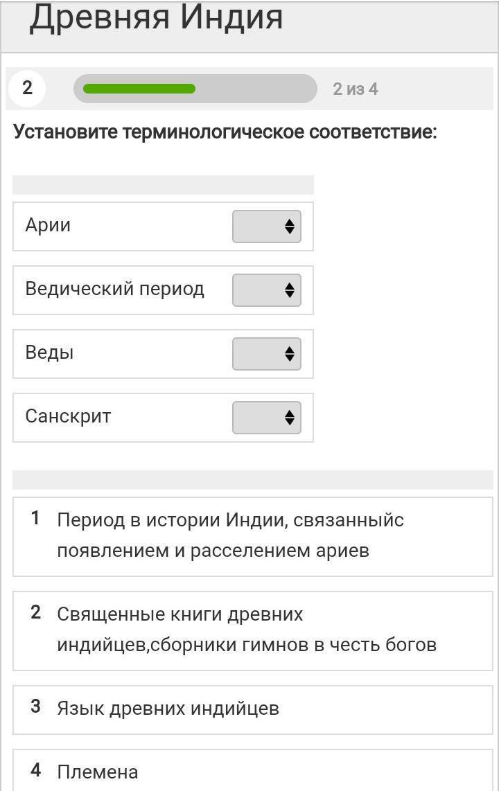Click number 1 beside the first definition
Image resolution: width=499 pixels, height=791 pixels.
pyautogui.click(x=36, y=519)
